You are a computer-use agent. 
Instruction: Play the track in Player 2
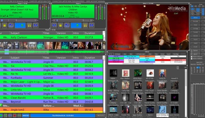pyautogui.click(x=76, y=25)
